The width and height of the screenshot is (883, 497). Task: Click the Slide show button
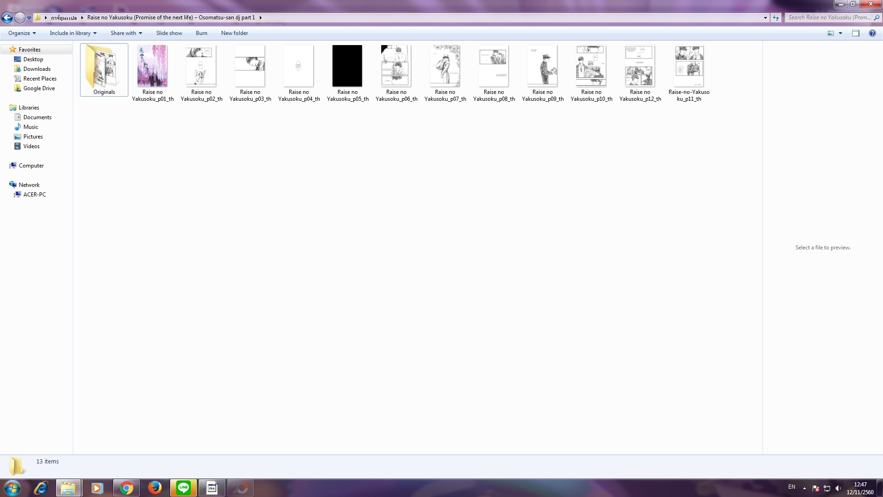click(169, 33)
